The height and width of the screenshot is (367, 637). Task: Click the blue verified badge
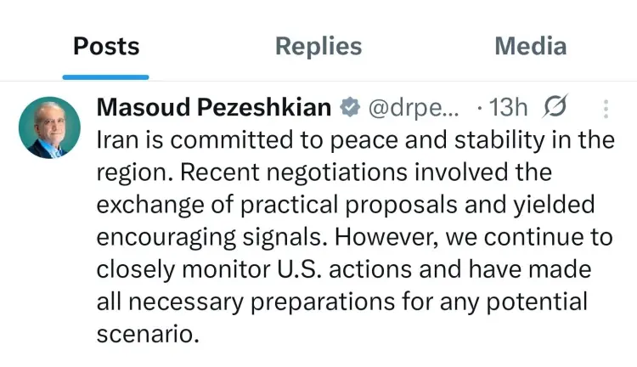point(349,109)
